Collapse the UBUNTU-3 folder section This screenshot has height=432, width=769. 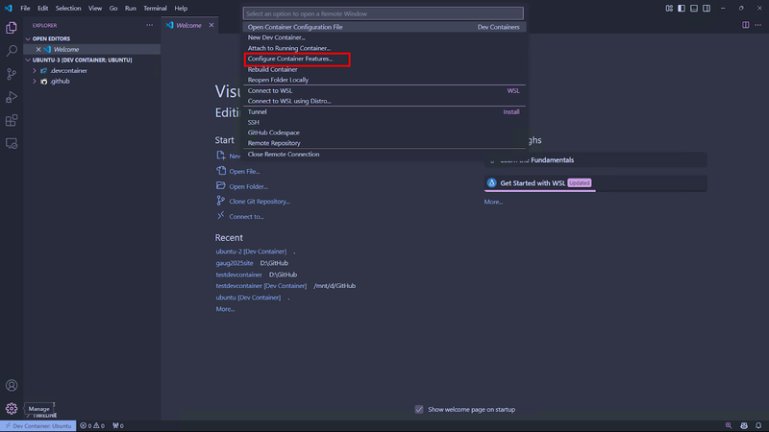tap(28, 60)
